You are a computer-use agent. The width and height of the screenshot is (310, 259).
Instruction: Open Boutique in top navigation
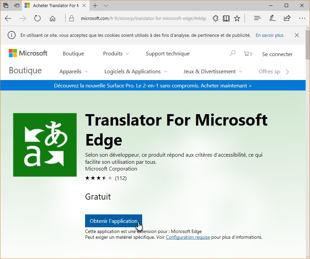click(x=73, y=54)
